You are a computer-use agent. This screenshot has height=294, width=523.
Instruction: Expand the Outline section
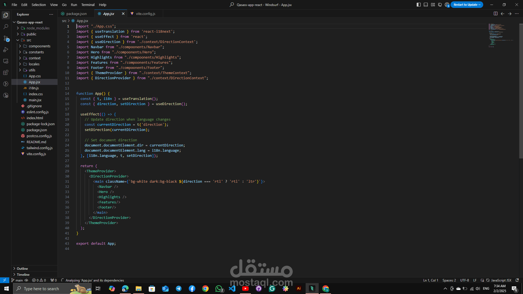(22, 268)
